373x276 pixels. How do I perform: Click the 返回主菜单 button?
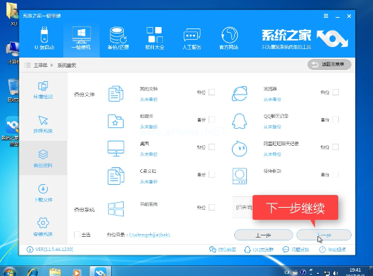click(330, 65)
